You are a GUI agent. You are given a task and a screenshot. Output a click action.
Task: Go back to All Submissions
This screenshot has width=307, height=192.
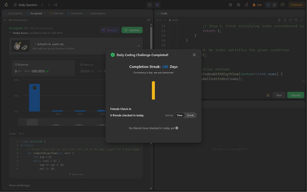tap(16, 20)
